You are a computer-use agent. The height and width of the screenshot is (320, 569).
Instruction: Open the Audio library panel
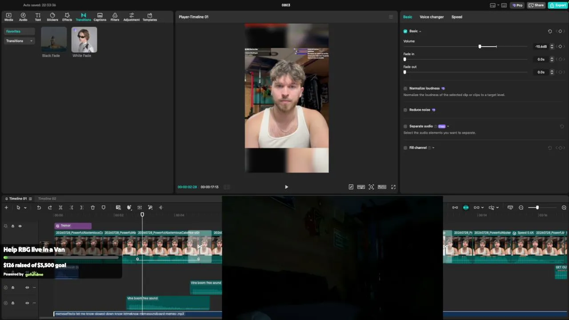coord(23,17)
